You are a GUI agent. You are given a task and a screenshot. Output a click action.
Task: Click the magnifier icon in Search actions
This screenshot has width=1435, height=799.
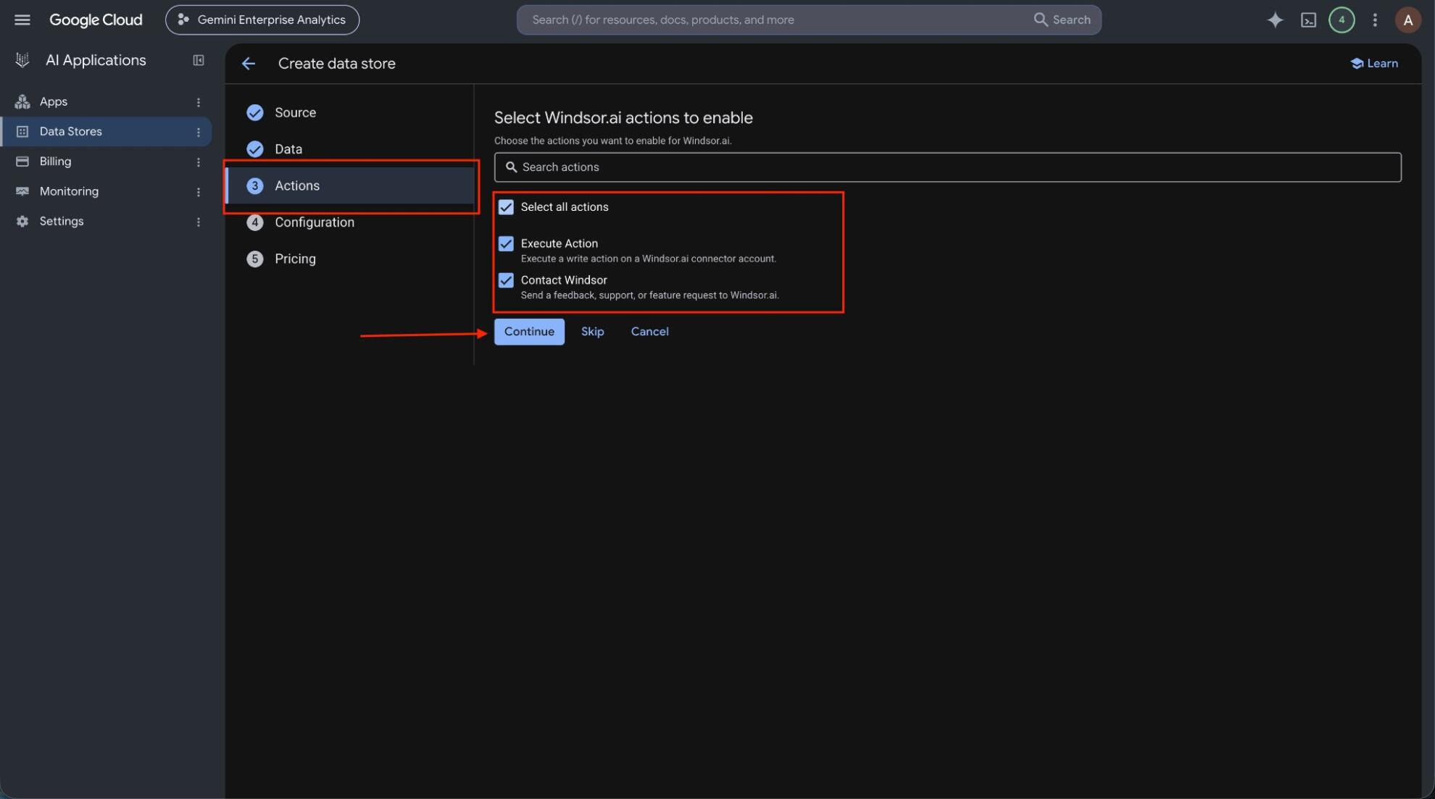[x=511, y=167]
